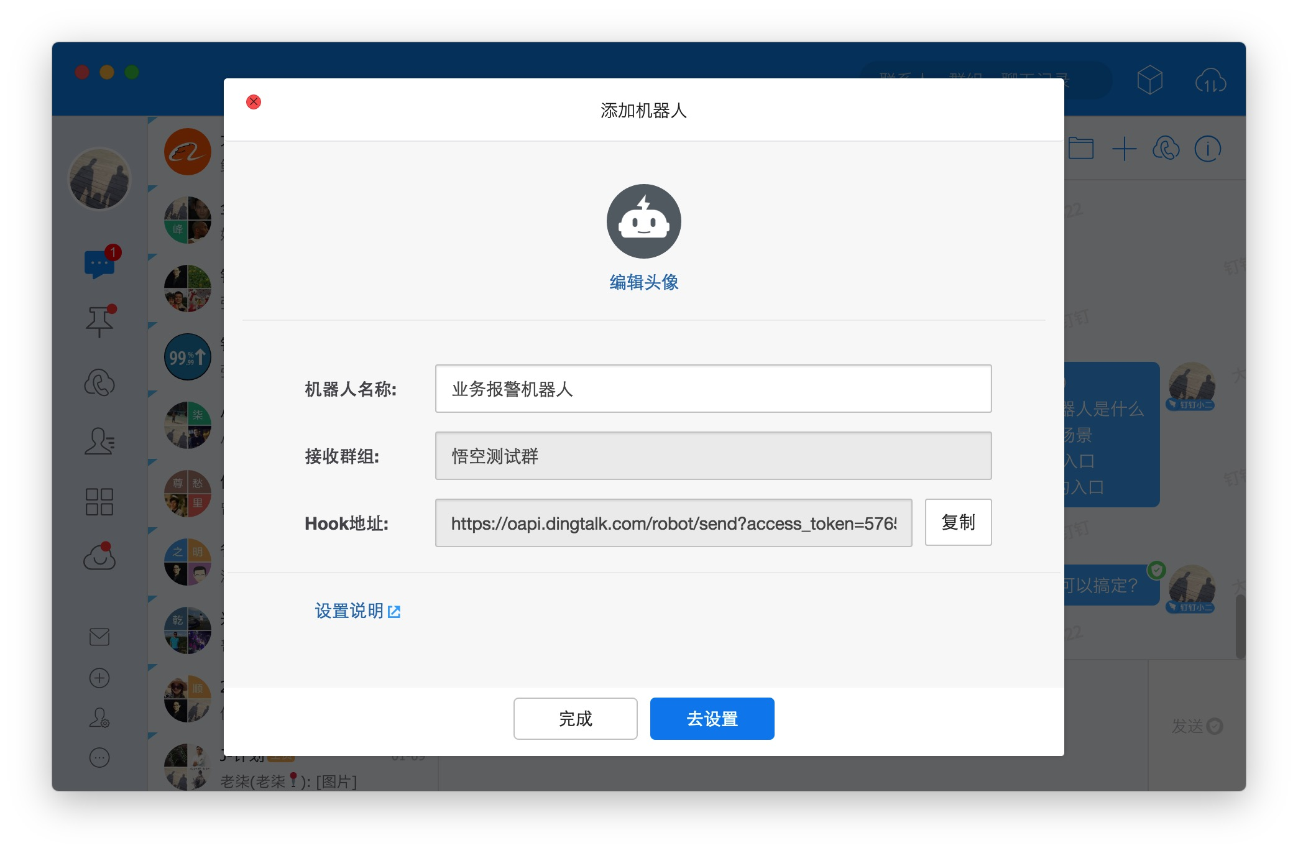Start a group call via the handset icon
The image size is (1298, 853).
pyautogui.click(x=1167, y=148)
